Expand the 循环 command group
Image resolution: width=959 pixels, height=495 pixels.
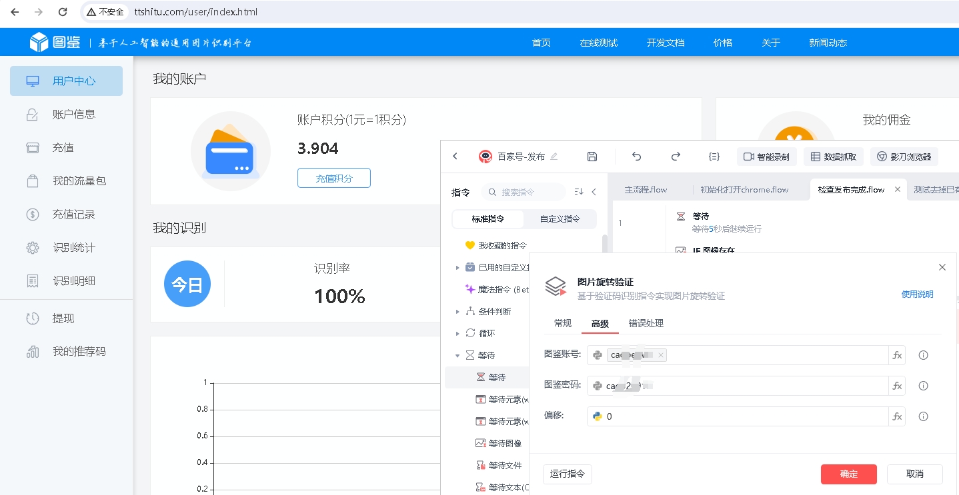(x=457, y=333)
